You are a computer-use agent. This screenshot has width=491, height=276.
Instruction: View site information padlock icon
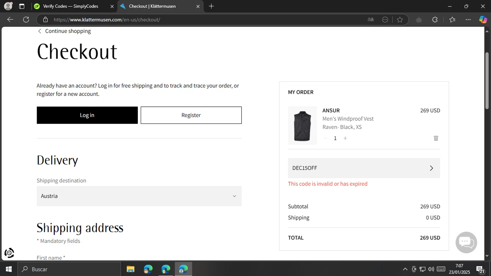point(45,20)
